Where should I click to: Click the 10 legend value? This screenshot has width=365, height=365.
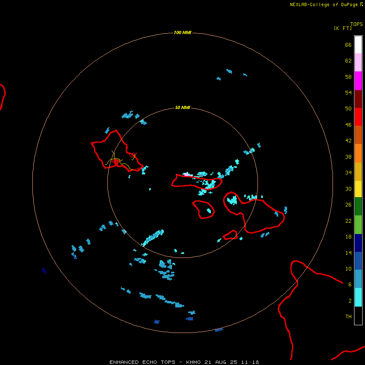coord(348,268)
